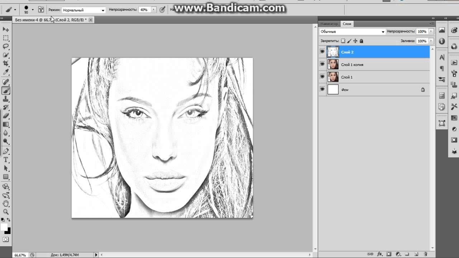Select the Dodge tool
Image resolution: width=459 pixels, height=258 pixels.
coord(6,142)
